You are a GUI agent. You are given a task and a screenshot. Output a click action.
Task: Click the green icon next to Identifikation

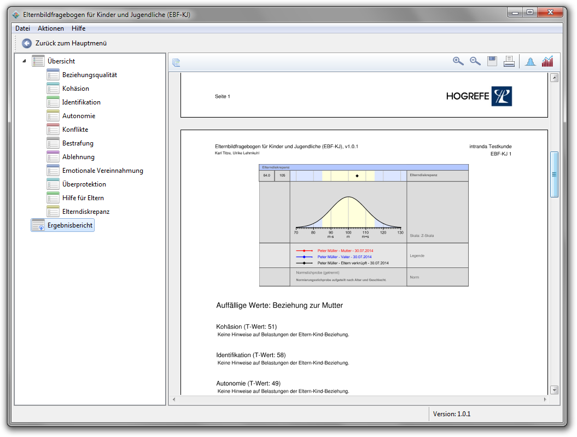(x=53, y=102)
